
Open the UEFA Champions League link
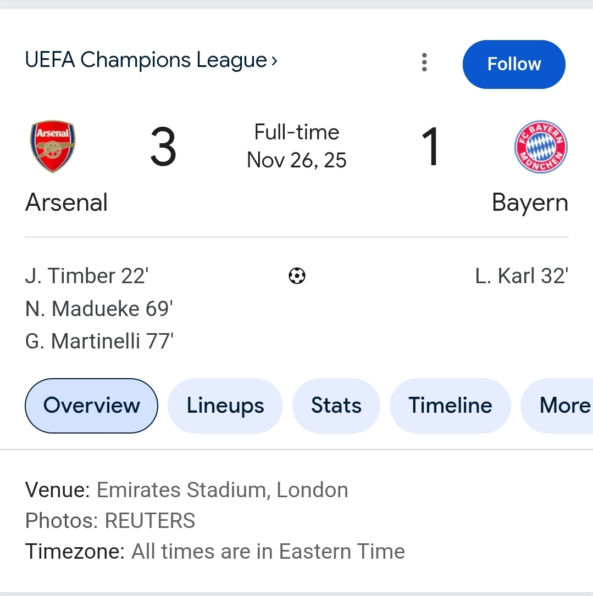click(x=146, y=60)
